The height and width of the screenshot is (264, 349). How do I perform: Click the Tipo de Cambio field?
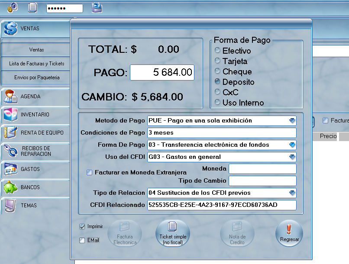tap(262, 181)
